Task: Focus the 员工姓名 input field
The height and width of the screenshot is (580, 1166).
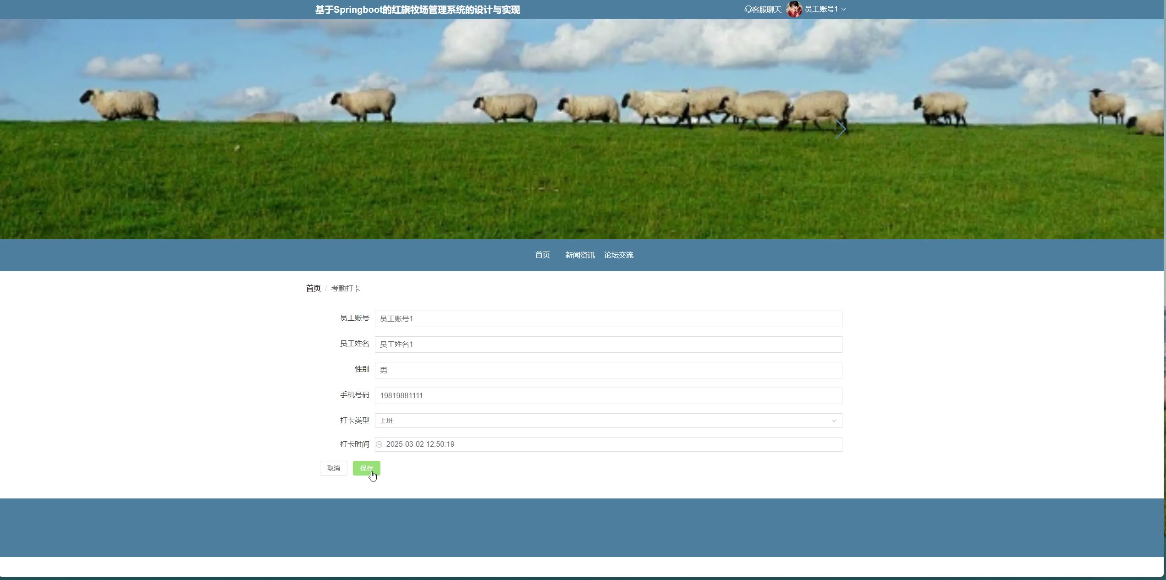Action: [608, 345]
